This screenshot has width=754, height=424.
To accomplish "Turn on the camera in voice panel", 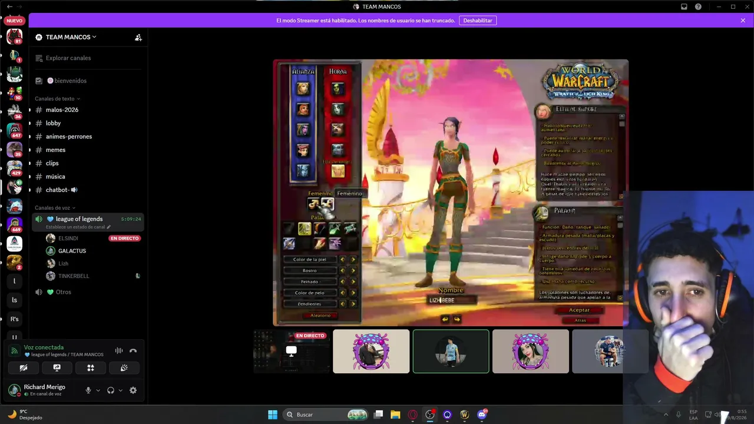I will (x=24, y=367).
